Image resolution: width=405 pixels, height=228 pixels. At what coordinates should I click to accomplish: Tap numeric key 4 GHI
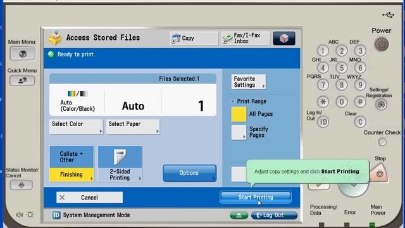[323, 68]
